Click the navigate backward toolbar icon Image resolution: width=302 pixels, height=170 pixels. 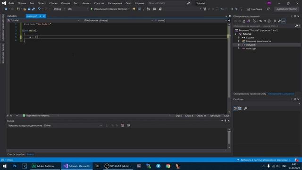tap(6, 9)
